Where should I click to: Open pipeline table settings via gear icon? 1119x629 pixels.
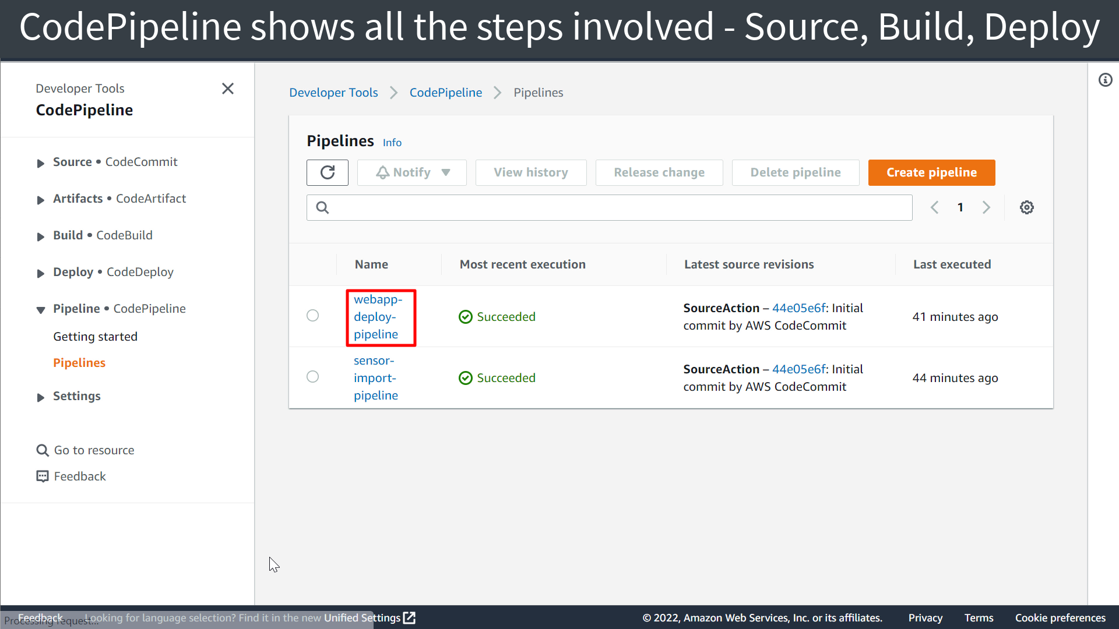(1026, 207)
